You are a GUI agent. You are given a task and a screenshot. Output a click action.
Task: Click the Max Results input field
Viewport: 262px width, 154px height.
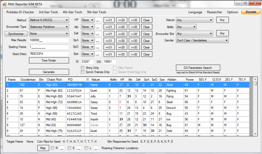[49, 40]
